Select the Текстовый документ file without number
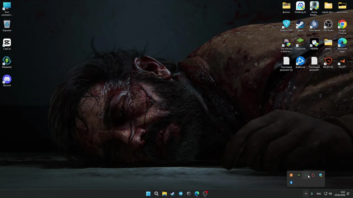This screenshot has width=353, height=198. coord(314,64)
